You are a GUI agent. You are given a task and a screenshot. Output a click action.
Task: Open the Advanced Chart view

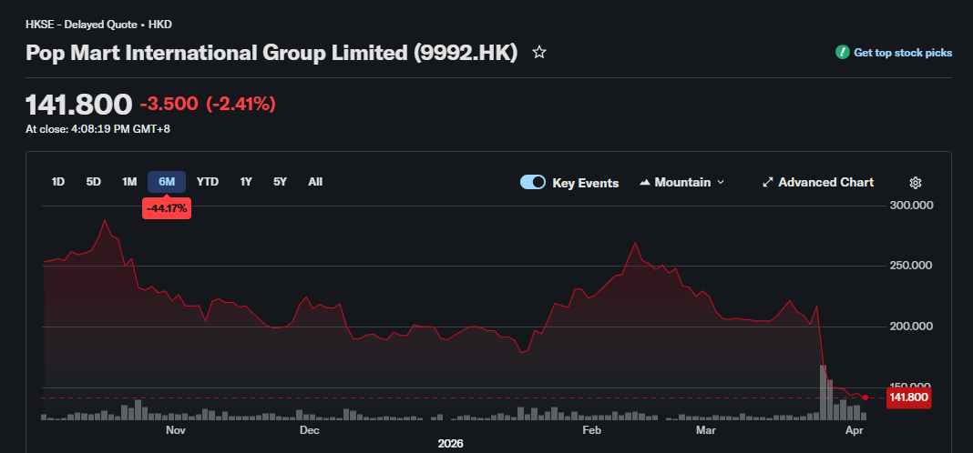point(825,183)
